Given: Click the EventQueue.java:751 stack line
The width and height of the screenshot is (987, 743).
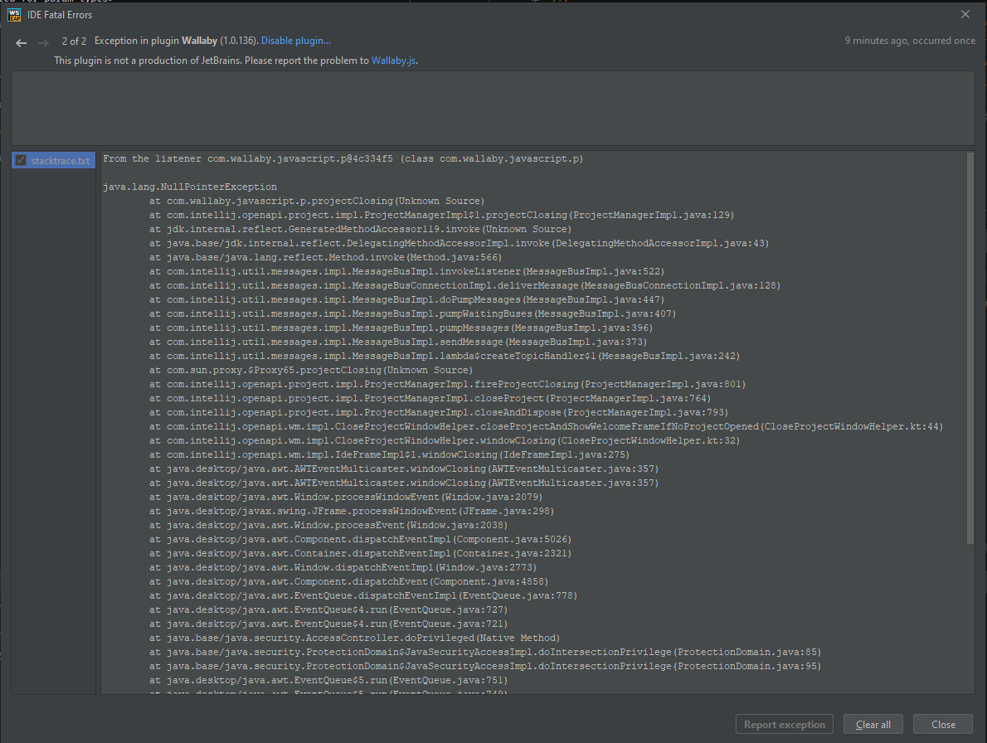Looking at the screenshot, I should 328,680.
